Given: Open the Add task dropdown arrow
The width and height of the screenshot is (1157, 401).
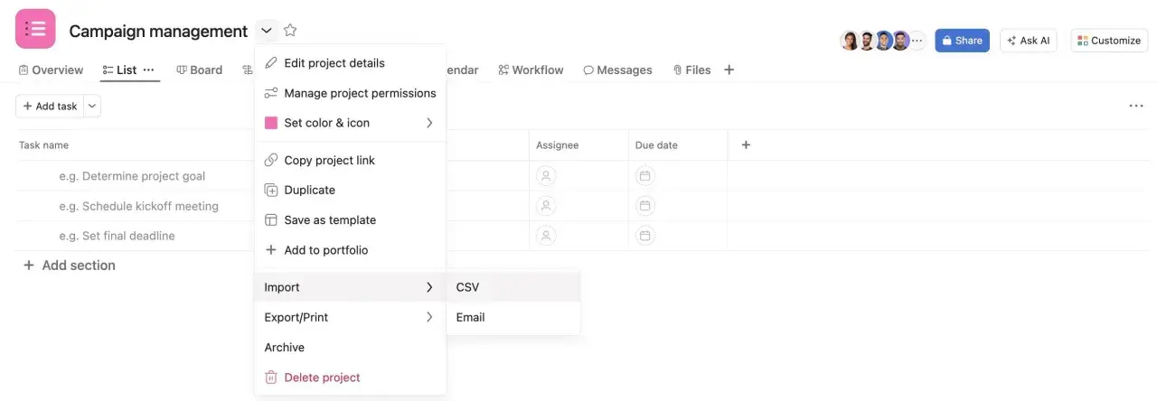Looking at the screenshot, I should click(93, 107).
